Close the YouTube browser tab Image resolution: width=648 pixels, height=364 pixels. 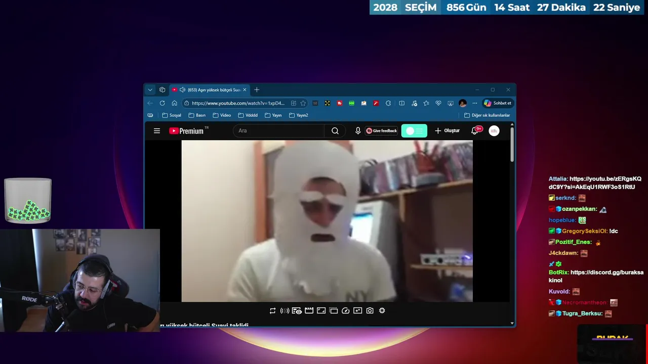pyautogui.click(x=245, y=90)
